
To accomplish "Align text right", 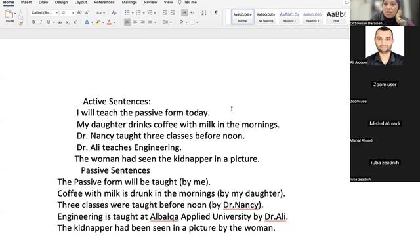I will click(x=142, y=22).
